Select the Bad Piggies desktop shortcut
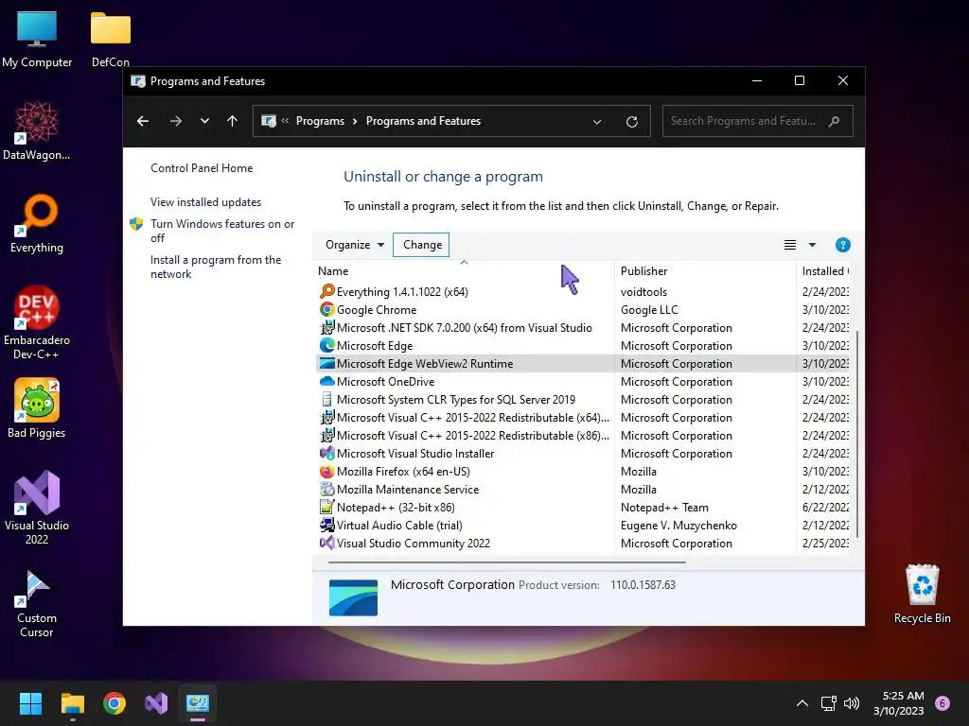The image size is (969, 726). 37,408
